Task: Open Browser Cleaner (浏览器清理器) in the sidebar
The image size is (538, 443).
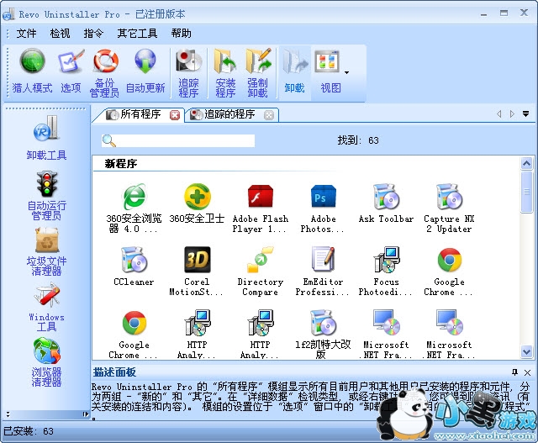Action: [x=46, y=361]
